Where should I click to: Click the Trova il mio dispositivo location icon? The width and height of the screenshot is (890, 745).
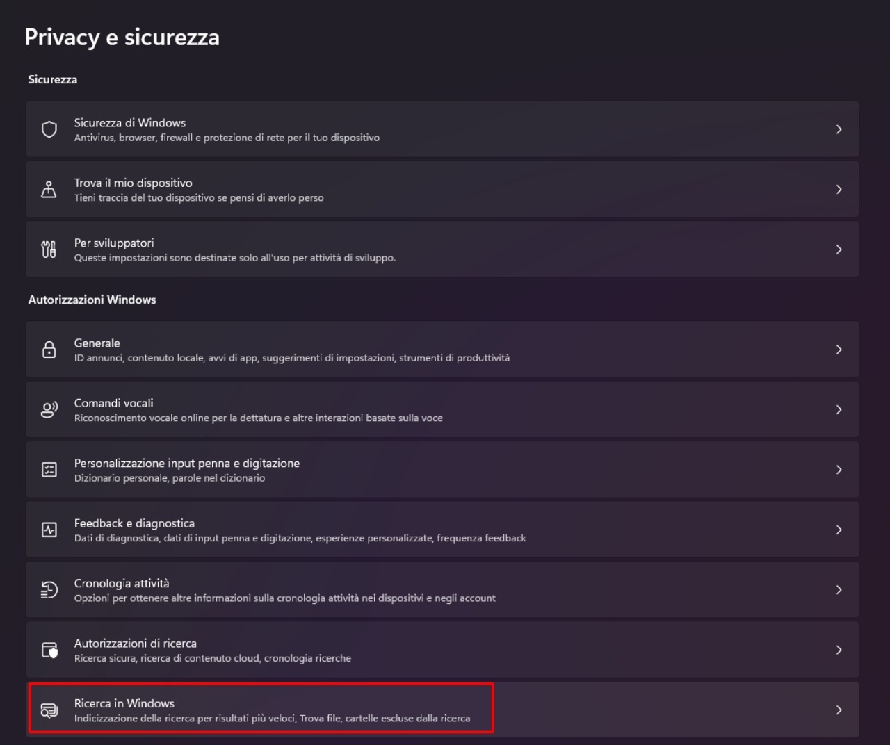tap(49, 189)
